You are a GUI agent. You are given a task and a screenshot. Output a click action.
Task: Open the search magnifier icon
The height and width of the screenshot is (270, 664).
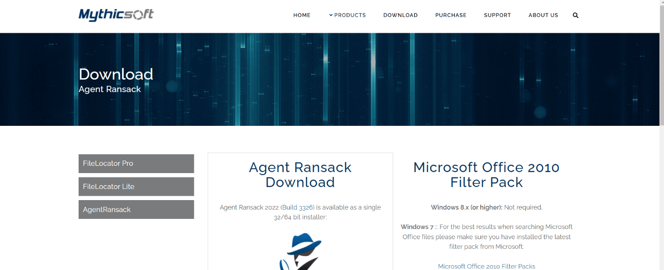[x=575, y=15]
